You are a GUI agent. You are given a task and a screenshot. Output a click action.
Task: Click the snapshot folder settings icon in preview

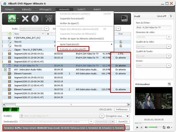click(164, 127)
